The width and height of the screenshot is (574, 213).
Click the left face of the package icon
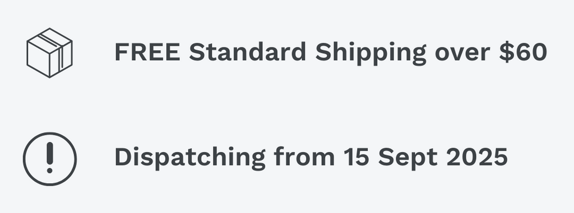[38, 59]
